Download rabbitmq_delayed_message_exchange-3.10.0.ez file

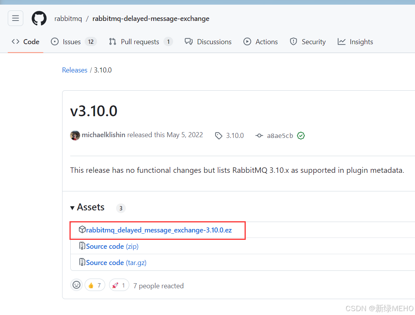click(159, 230)
